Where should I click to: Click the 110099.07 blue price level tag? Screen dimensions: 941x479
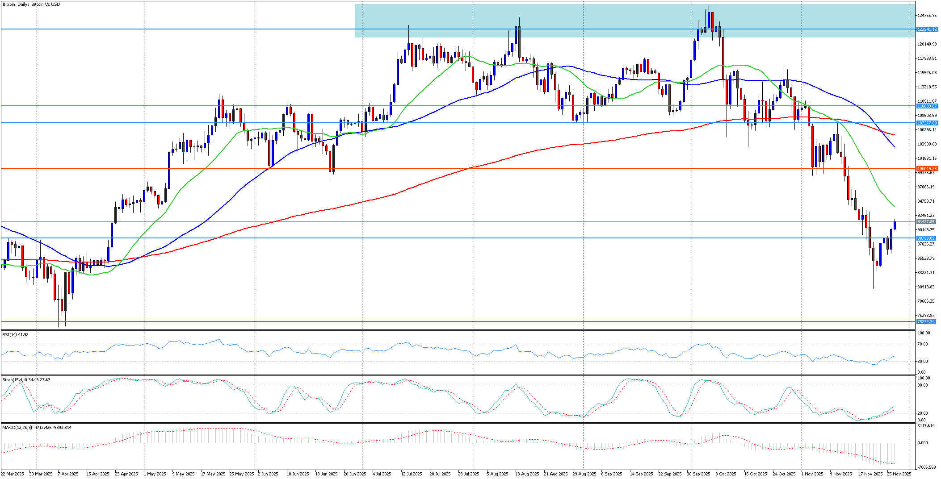[927, 106]
